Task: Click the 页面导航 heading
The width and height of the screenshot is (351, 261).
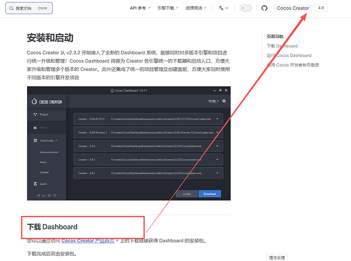Action: point(275,37)
